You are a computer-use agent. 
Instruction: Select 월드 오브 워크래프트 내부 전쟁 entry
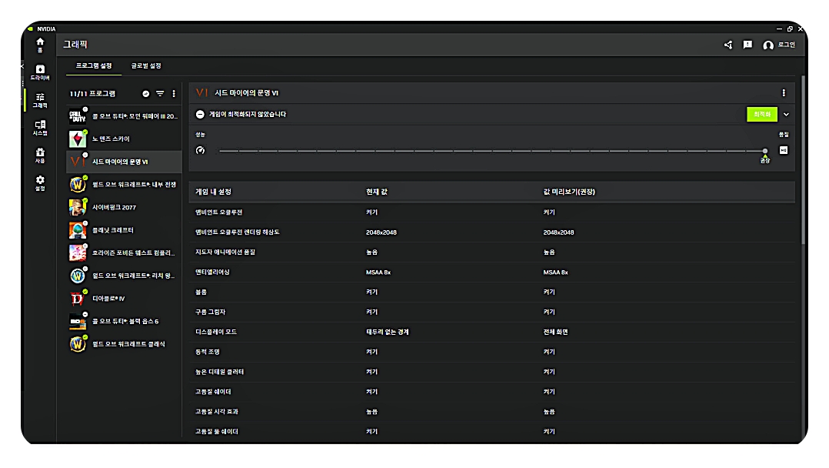(124, 184)
